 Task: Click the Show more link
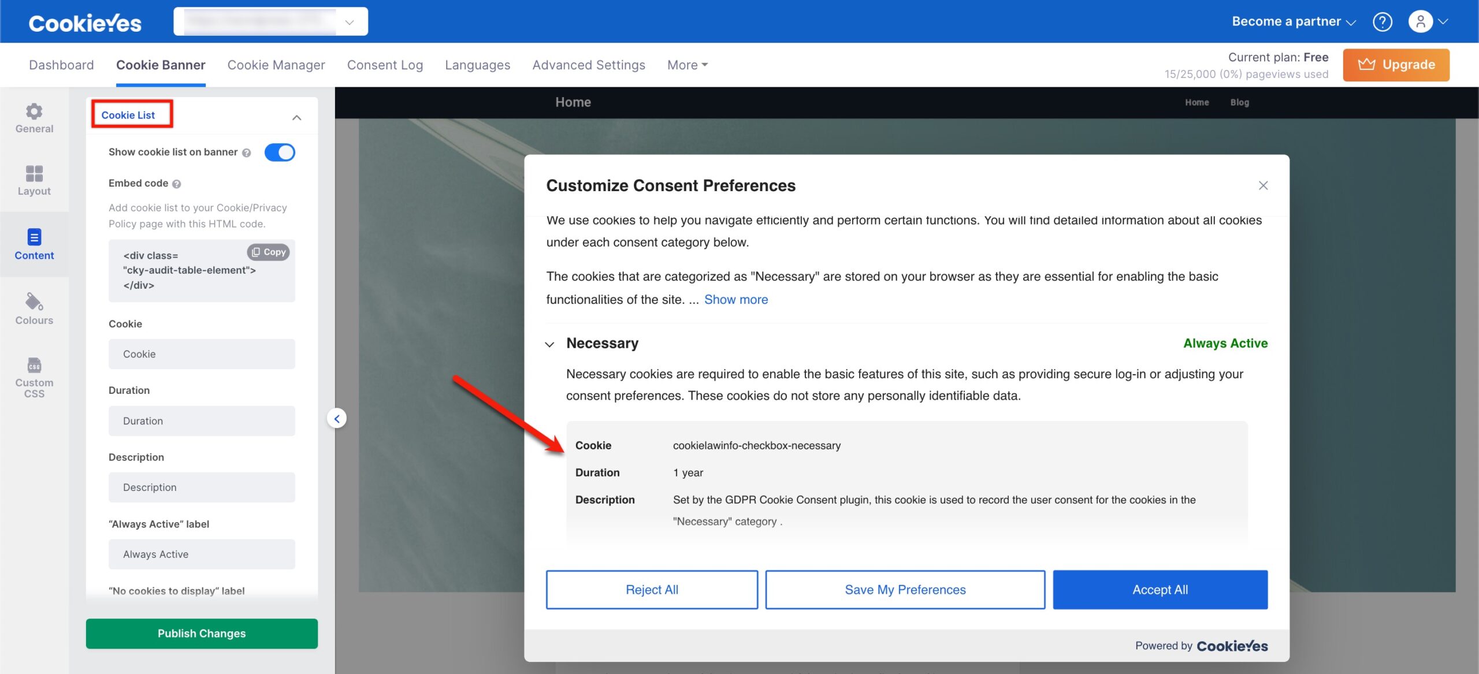pos(735,299)
